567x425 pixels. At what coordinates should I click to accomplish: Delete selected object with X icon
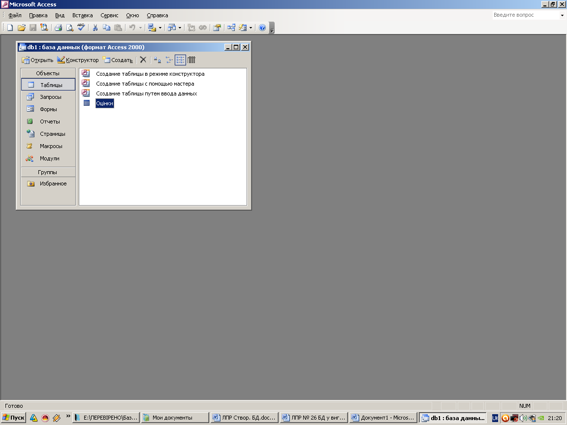coord(143,60)
